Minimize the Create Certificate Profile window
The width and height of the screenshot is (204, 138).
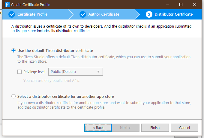point(167,4)
